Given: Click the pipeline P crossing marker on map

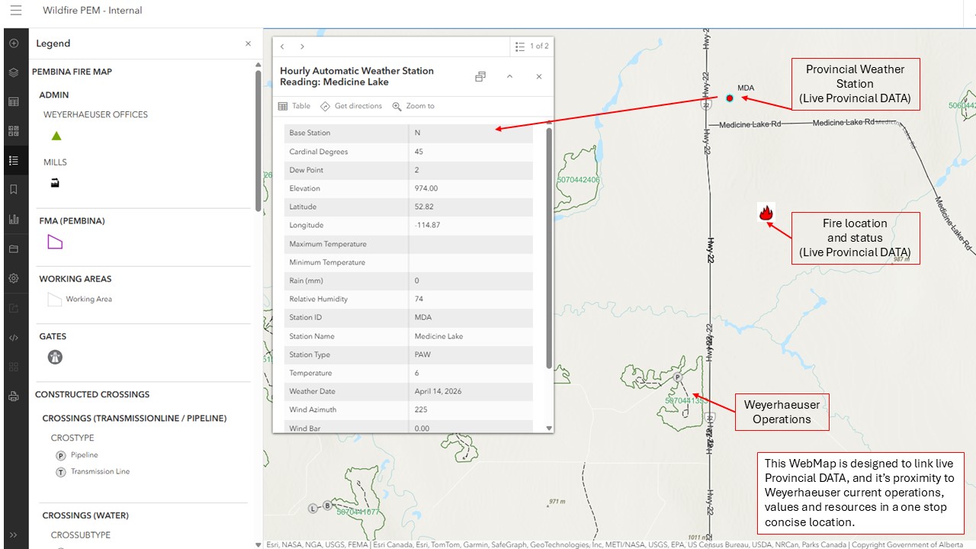Looking at the screenshot, I should coord(677,377).
